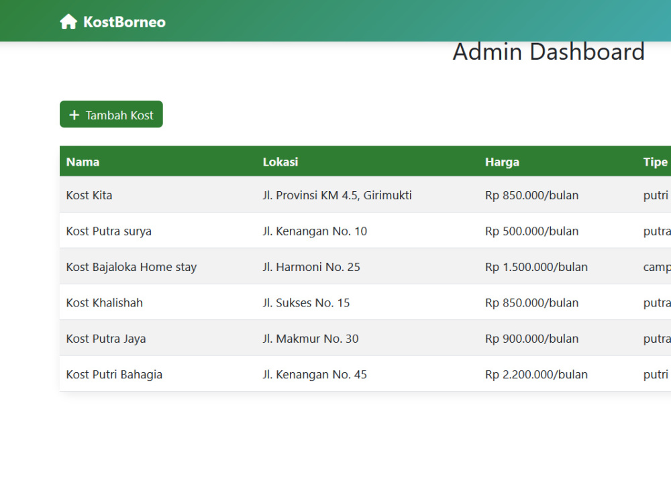The width and height of the screenshot is (671, 503).
Task: Click the Rp 1.500.000/bulan price cell
Action: 537,268
